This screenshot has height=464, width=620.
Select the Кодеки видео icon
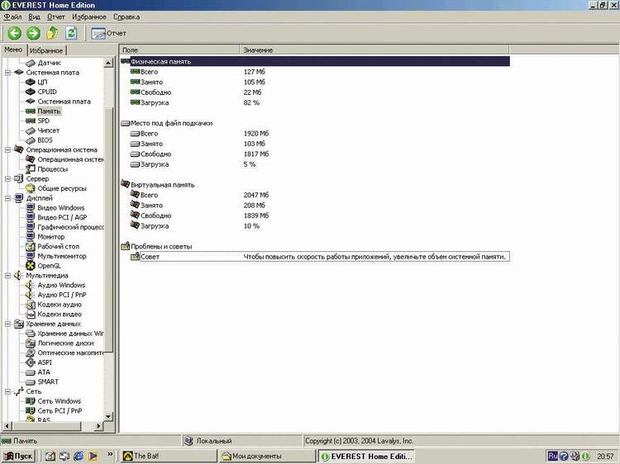click(31, 315)
